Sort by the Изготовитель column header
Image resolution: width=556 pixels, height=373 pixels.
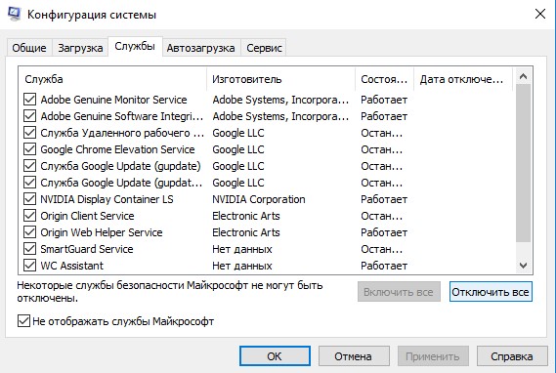280,79
